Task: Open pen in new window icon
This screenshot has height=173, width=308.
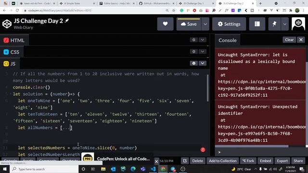Action: (185, 161)
